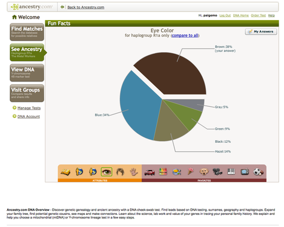Click the 'Green:9%' chart label
284x227 pixels.
222,129
